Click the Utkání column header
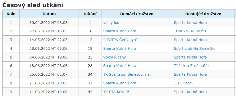This screenshot has width=236, height=98. click(x=90, y=14)
